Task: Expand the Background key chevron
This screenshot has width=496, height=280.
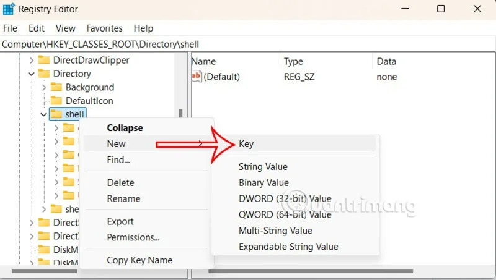Action: point(44,87)
